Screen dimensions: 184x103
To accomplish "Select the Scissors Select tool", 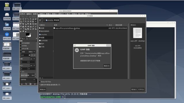I will click(x=33, y=19).
